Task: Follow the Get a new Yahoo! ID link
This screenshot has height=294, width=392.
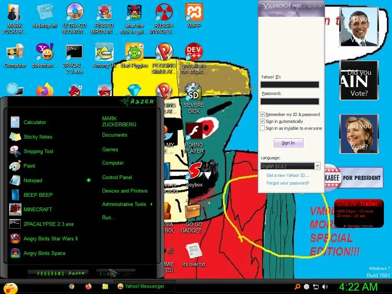Action: point(288,175)
